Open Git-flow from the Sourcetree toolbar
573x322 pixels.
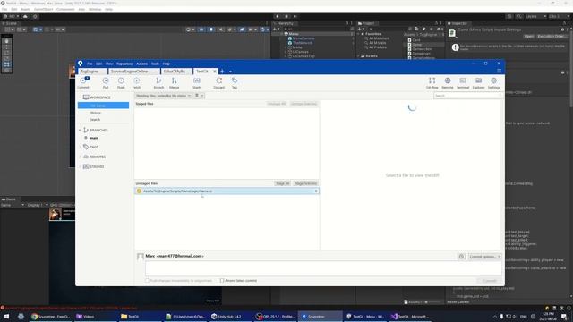pos(432,82)
